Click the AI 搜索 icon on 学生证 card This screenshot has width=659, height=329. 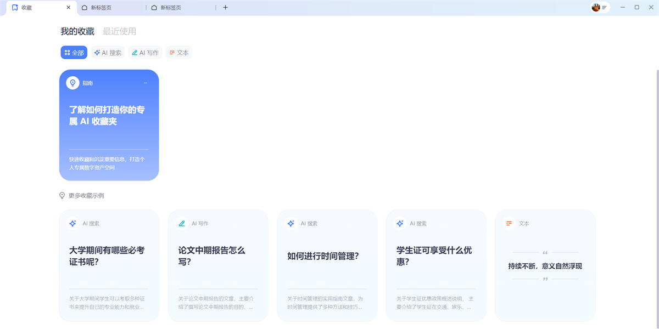point(400,224)
